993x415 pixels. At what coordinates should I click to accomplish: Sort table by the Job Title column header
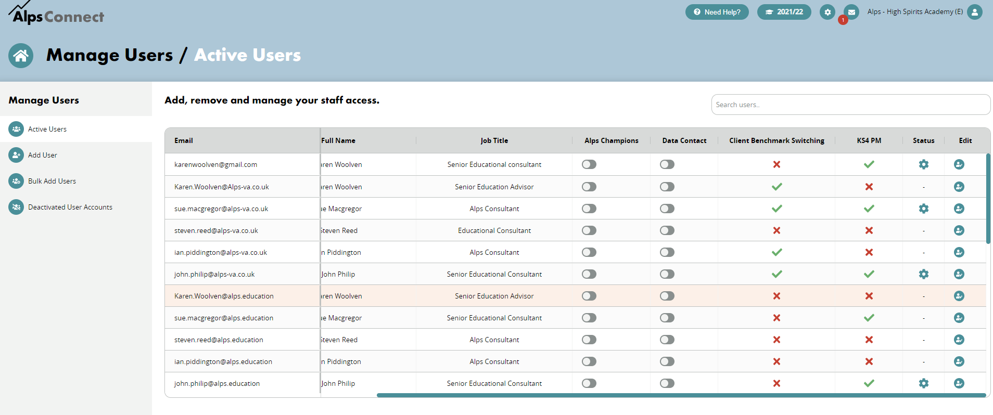[x=494, y=140]
